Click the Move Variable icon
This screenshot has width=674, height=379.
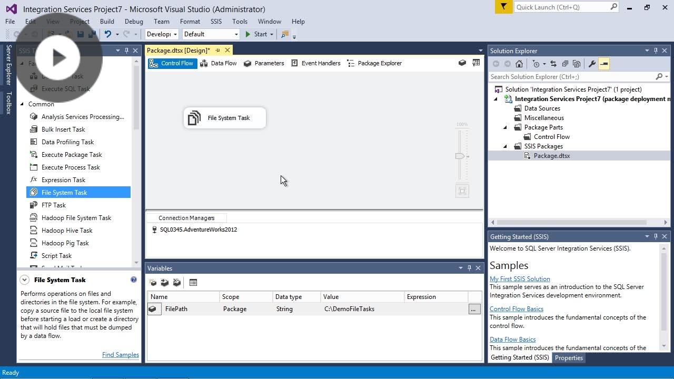click(x=165, y=283)
